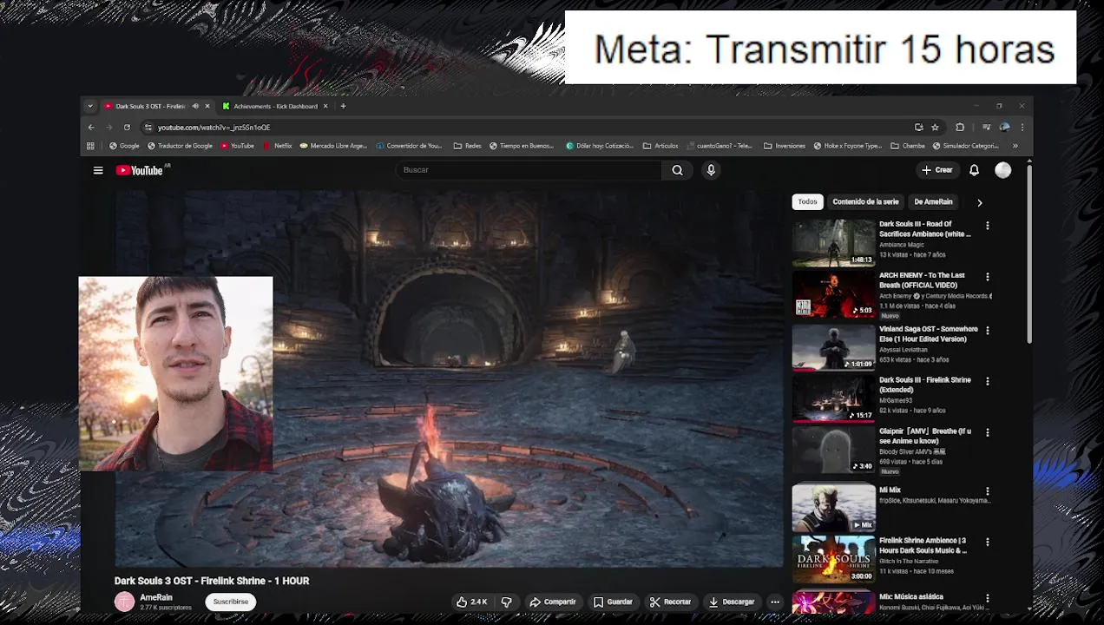This screenshot has height=625, width=1104.
Task: Open the AmeRain channel avatar
Action: pyautogui.click(x=125, y=602)
